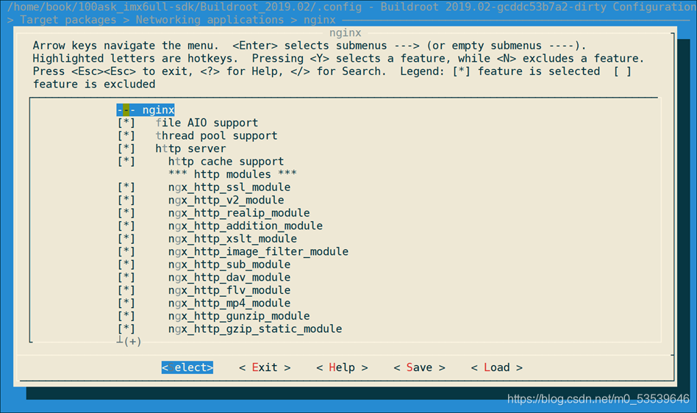The width and height of the screenshot is (697, 413).
Task: Click 'ngx_http_addition_module' label text
Action: pos(246,226)
